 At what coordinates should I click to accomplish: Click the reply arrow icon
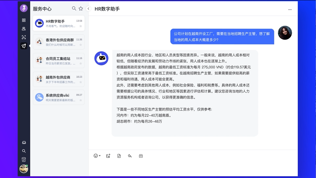coord(130,156)
